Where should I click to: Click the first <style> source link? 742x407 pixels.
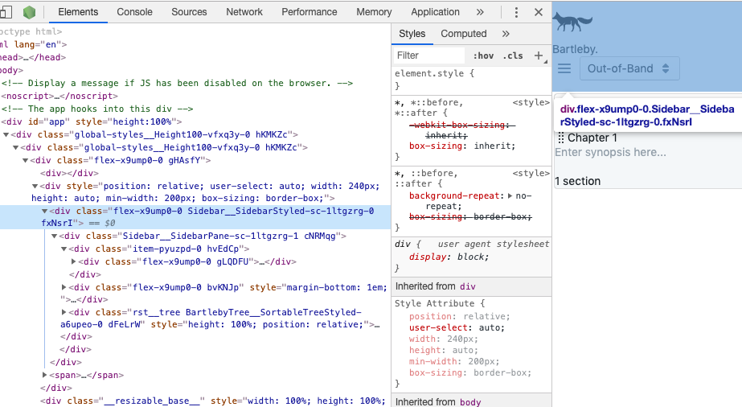point(531,102)
